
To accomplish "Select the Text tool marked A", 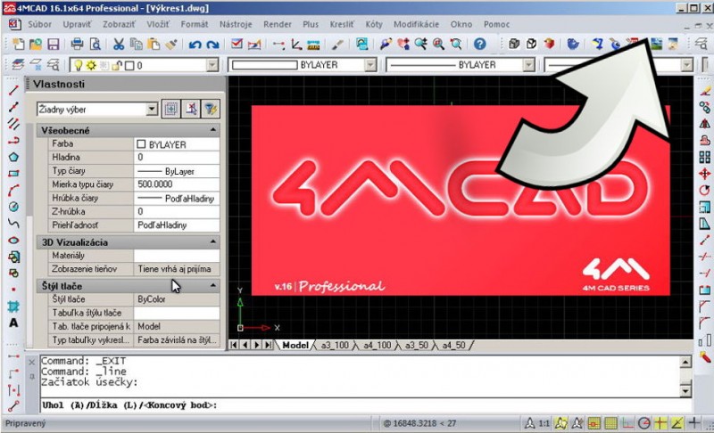I will point(13,323).
